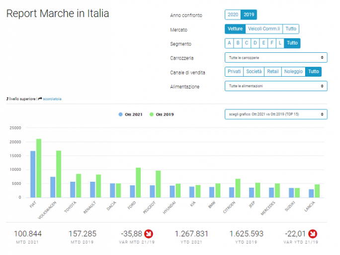Click the MERCEDES axis label

(268, 208)
